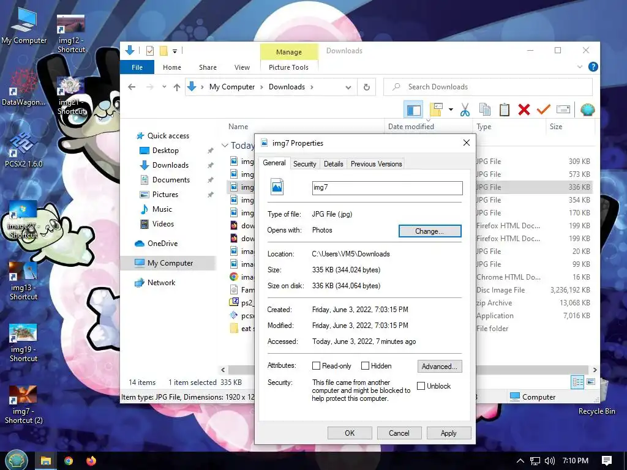Open the Picture Tools ribbon tab

[x=289, y=67]
